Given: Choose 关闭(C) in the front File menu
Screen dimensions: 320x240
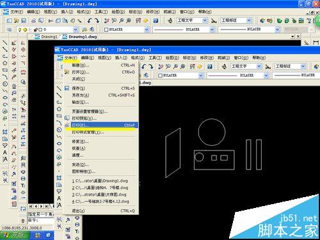Looking at the screenshot, I should click(101, 79).
